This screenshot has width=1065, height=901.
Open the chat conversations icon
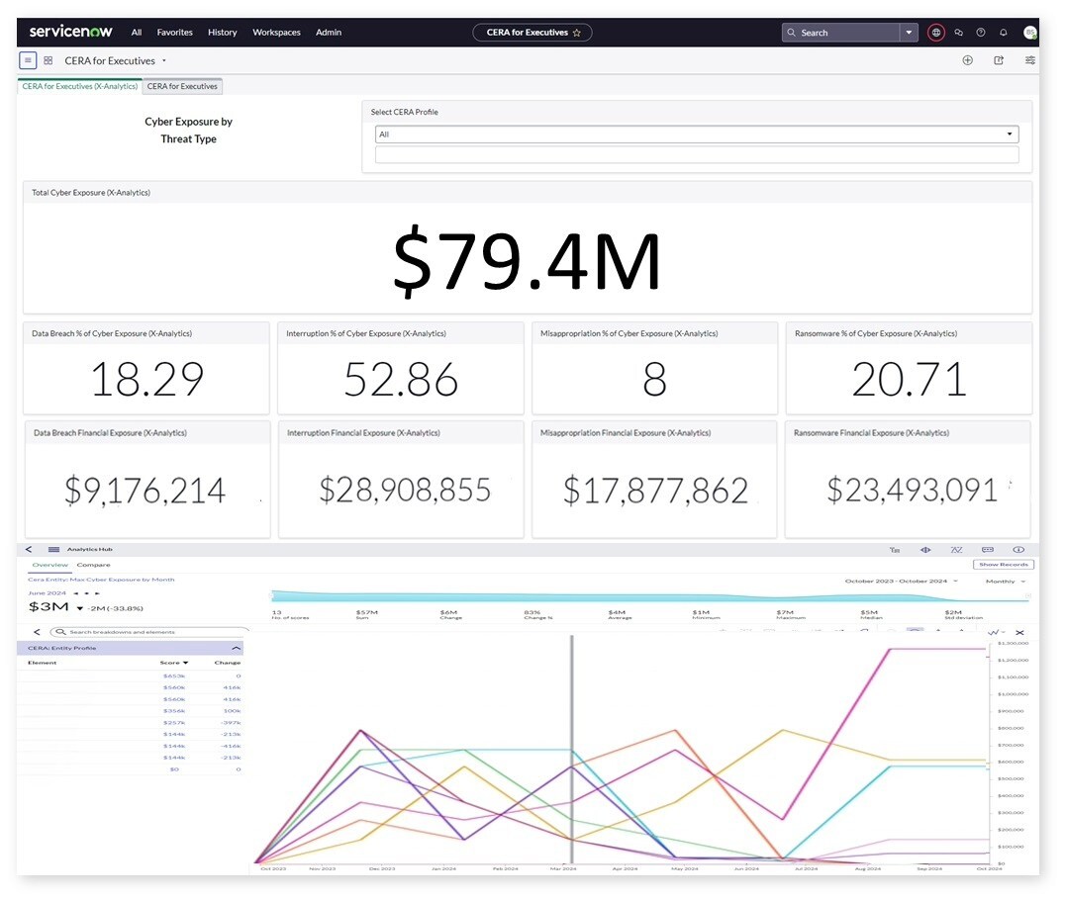[x=958, y=33]
